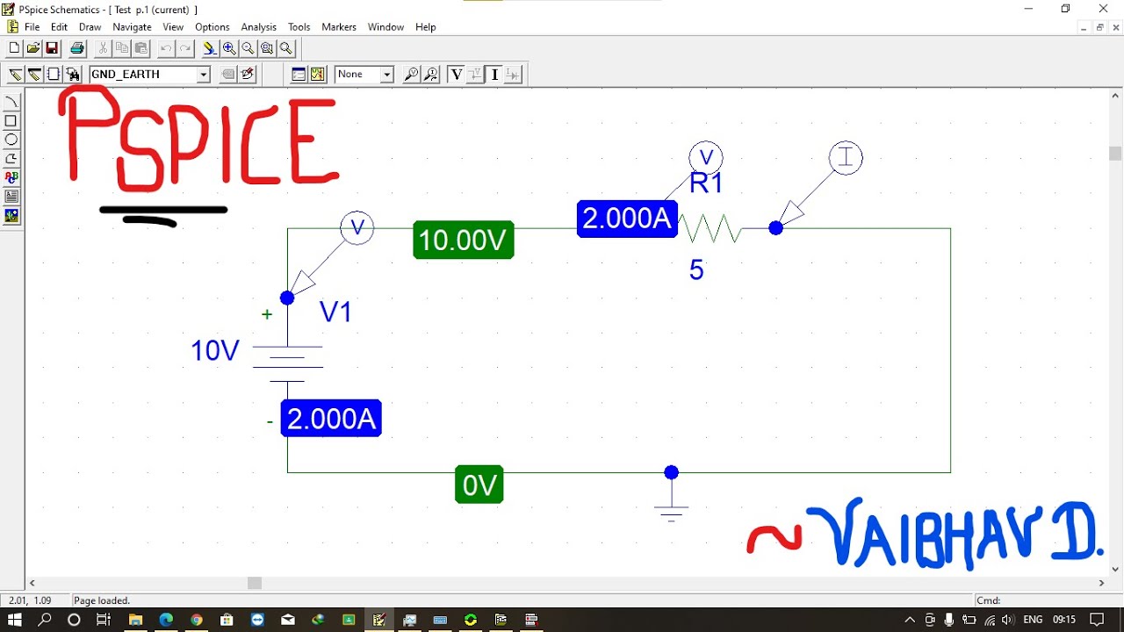This screenshot has width=1124, height=632.
Task: Click the Voltage/Level Marker icon
Action: pyautogui.click(x=411, y=75)
